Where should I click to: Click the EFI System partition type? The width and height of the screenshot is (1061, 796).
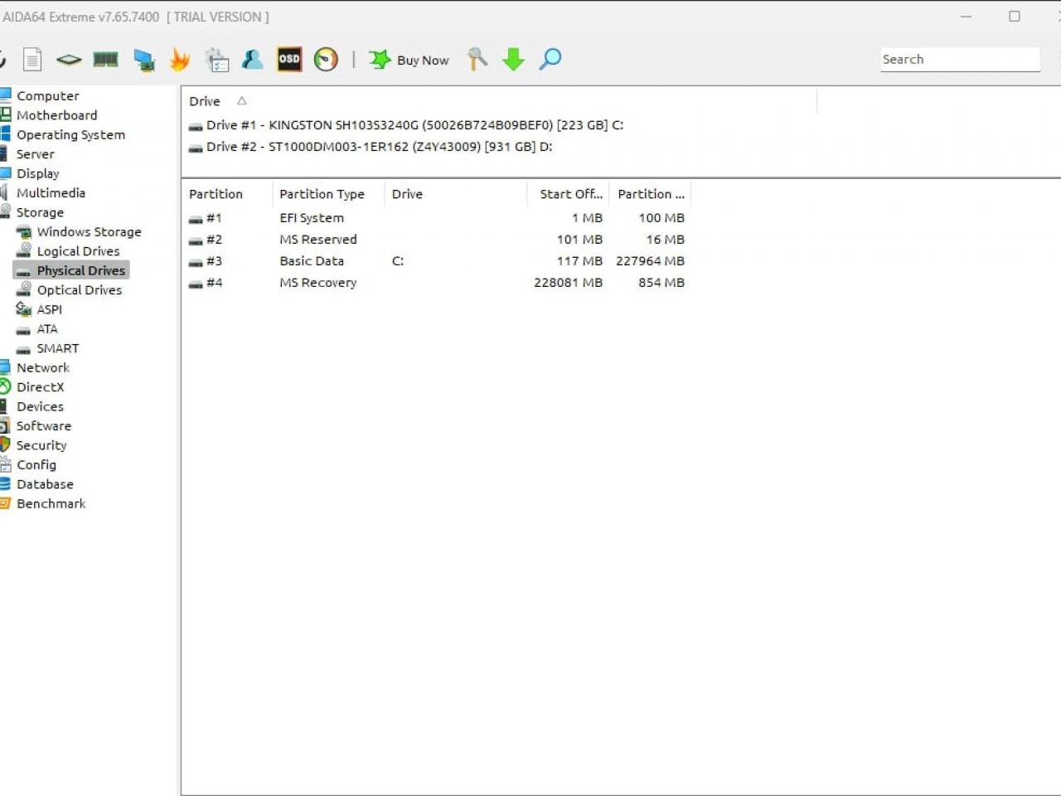(x=312, y=218)
